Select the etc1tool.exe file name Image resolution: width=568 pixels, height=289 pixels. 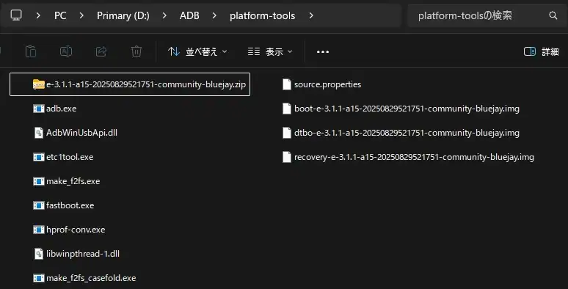[x=70, y=157]
